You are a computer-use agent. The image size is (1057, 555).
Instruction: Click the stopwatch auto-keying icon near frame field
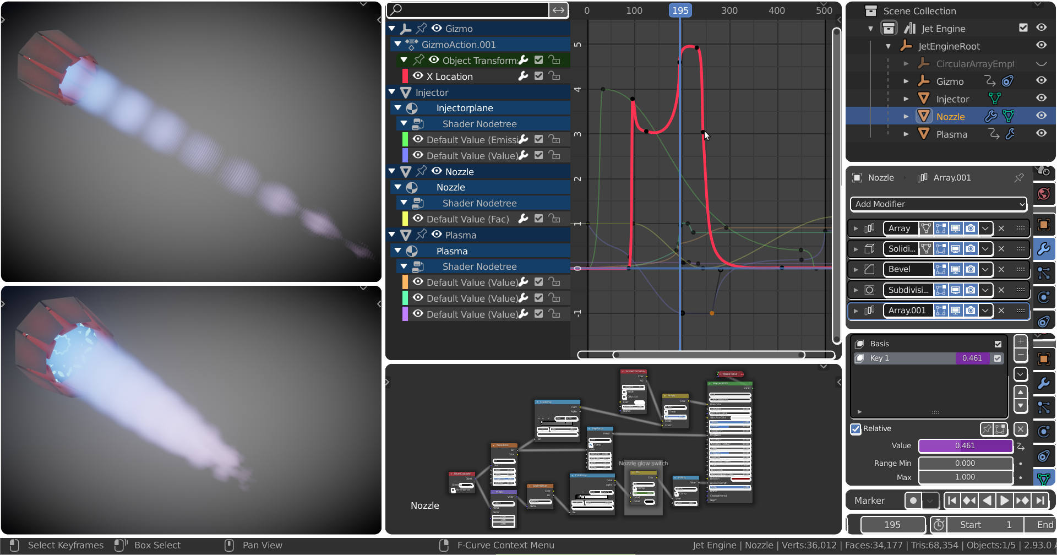[938, 525]
